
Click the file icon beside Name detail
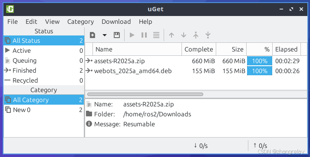coord(89,104)
